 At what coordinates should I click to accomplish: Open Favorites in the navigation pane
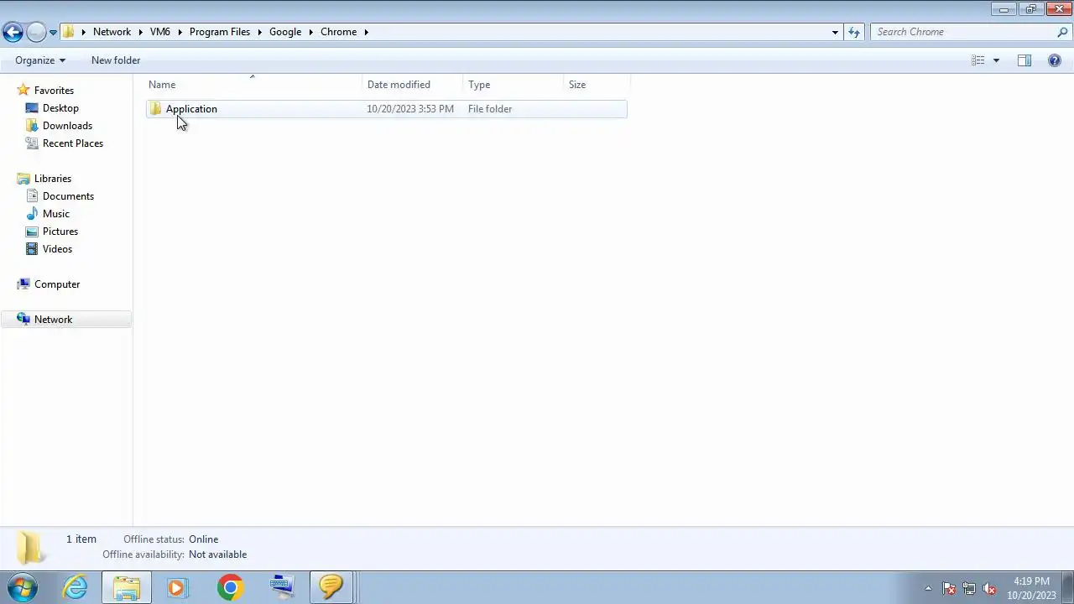pos(54,91)
